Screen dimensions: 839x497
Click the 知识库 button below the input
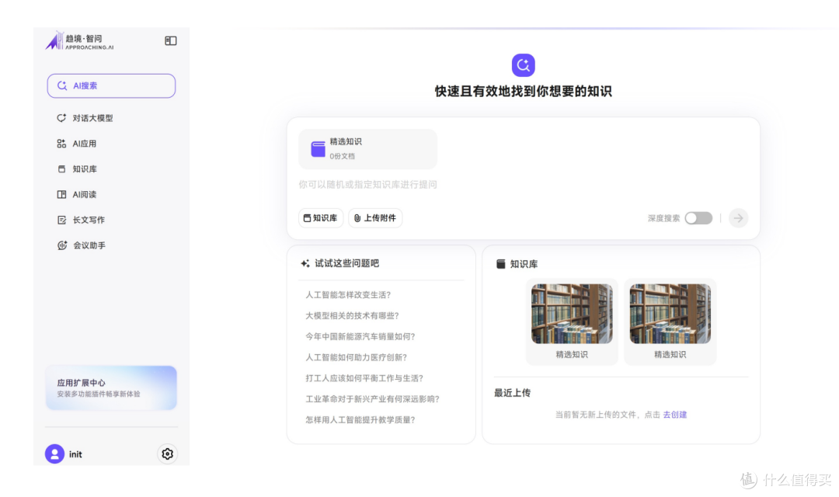coord(321,217)
